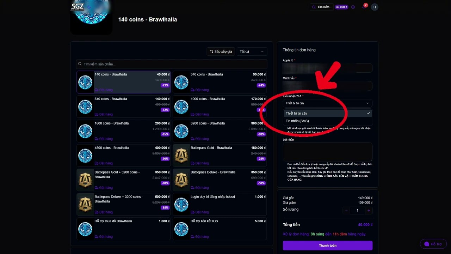
Task: Click the Sắp xếp giá sort button
Action: coord(221,52)
